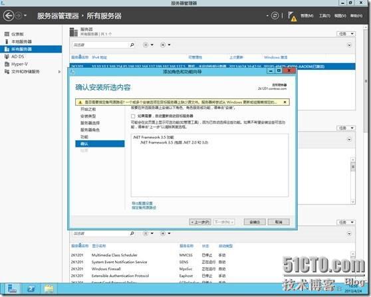Go to 服务器角色 wizard step

pos(90,130)
